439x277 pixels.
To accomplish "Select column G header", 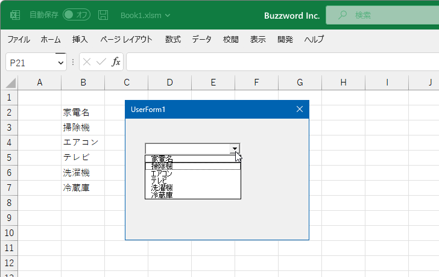I will click(300, 82).
